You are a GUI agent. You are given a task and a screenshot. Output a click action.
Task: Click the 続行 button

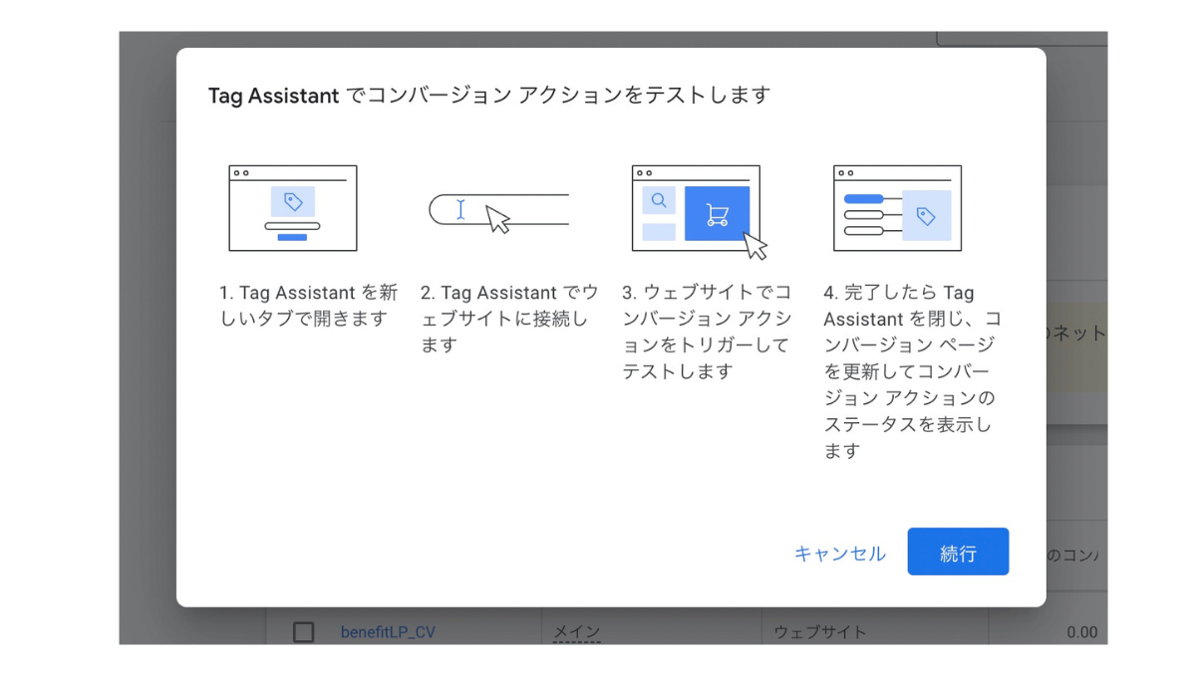[x=958, y=552]
